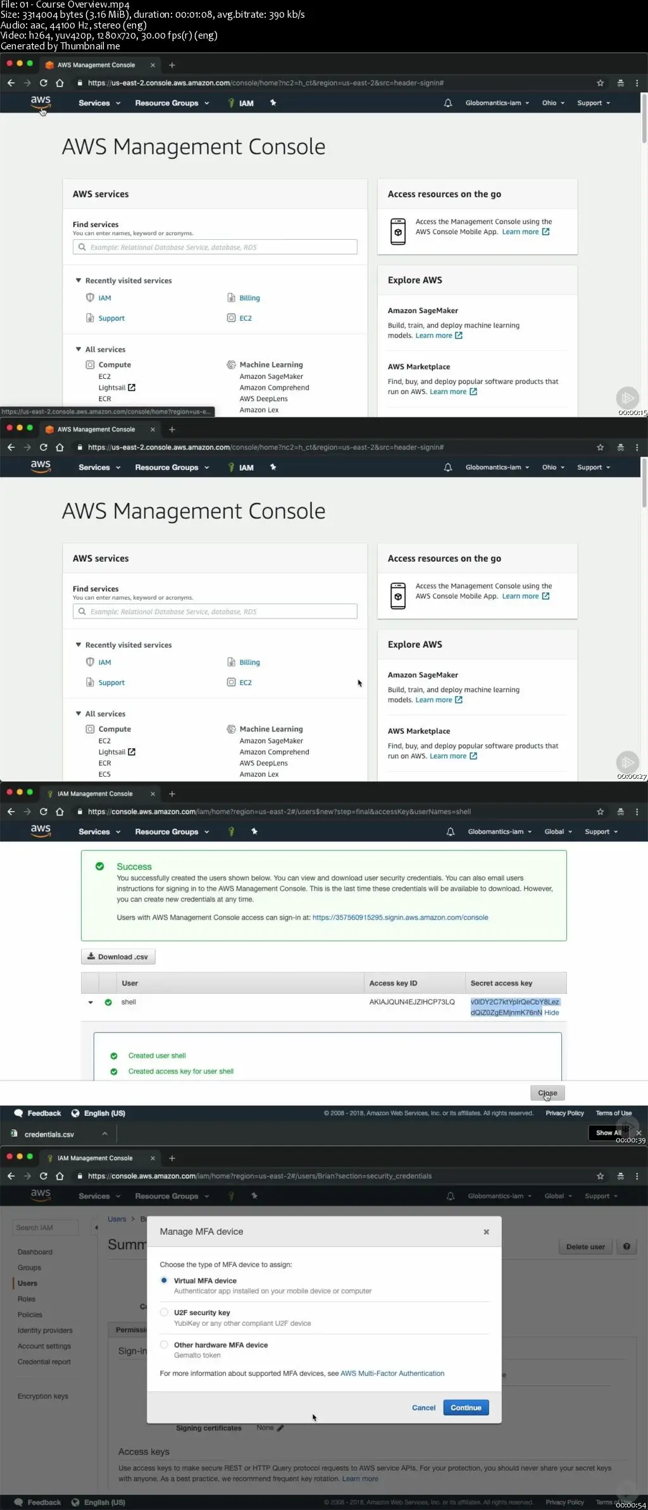Open the SageMaker Learn more link in the 00:00:27 frame
The image size is (648, 1510).
(x=439, y=700)
